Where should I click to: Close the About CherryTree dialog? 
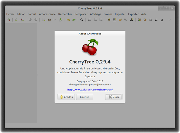point(114,97)
